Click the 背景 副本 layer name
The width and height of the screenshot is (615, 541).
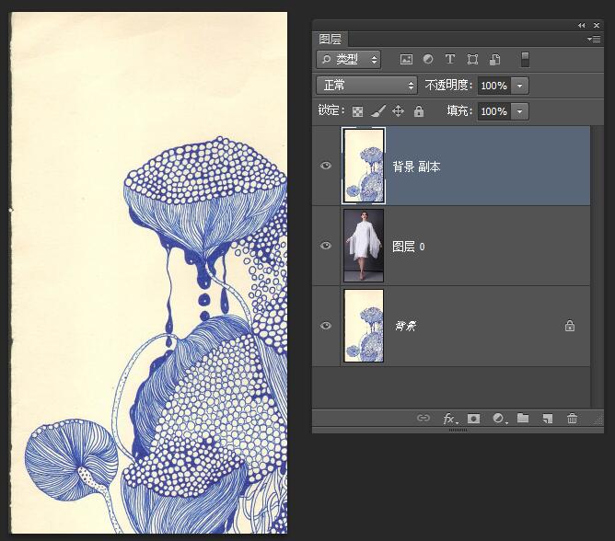pyautogui.click(x=416, y=167)
